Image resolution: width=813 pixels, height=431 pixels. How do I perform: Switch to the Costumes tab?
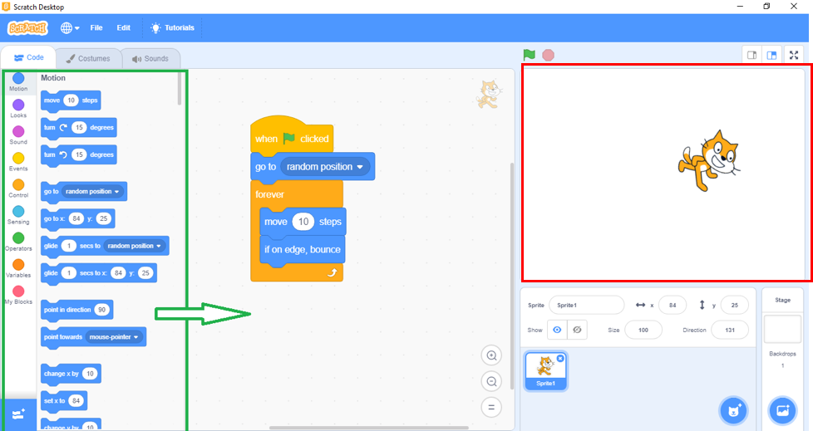tap(88, 58)
